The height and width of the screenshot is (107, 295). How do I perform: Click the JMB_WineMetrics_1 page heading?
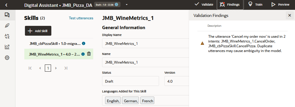[128, 18]
